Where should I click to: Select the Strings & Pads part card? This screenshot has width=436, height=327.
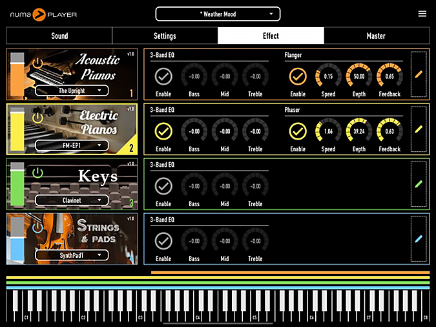[72, 238]
